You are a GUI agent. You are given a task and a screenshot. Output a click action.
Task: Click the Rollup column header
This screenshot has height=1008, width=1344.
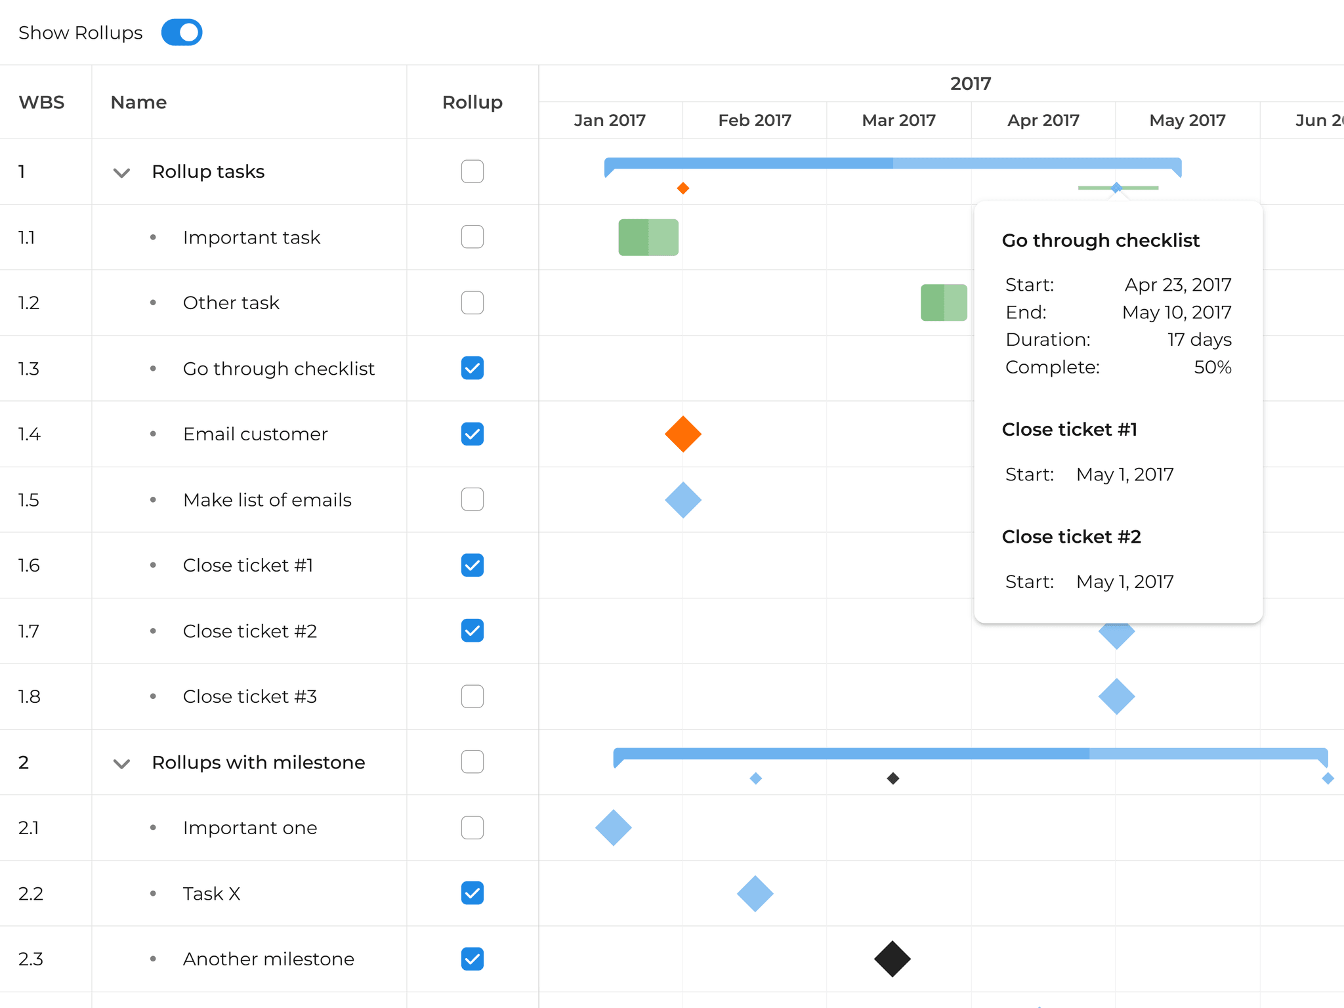pyautogui.click(x=472, y=102)
